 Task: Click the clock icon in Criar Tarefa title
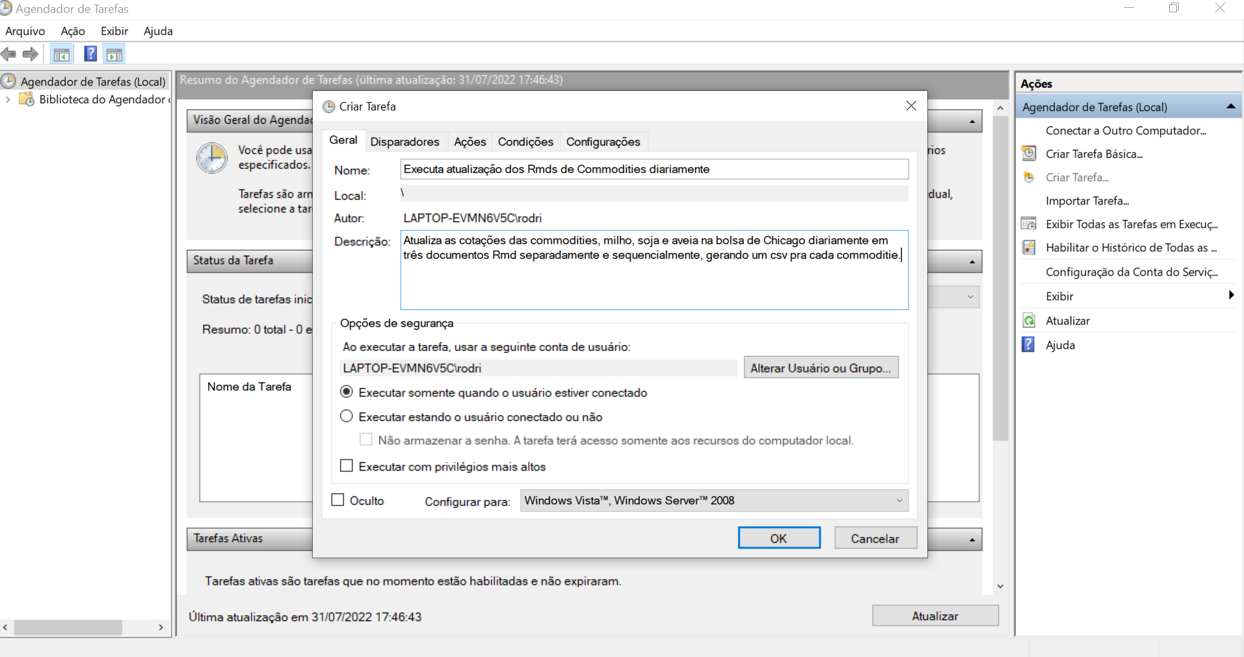point(328,107)
